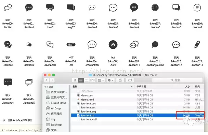Image resolution: width=208 pixels, height=135 pixels.
Task: Choose the .hot1 flame circle icon
Action: point(113,45)
